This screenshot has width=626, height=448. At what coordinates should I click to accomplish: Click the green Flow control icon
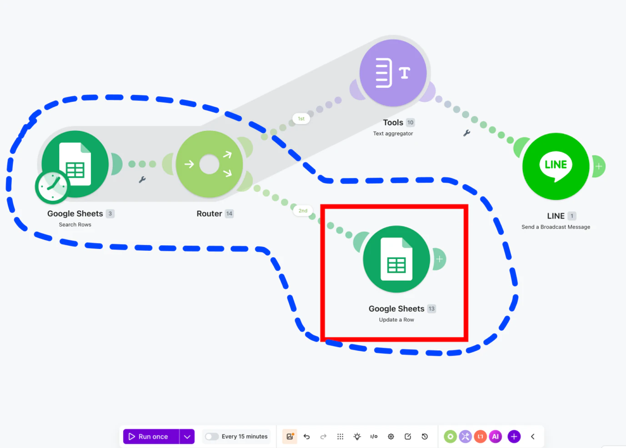[450, 437]
